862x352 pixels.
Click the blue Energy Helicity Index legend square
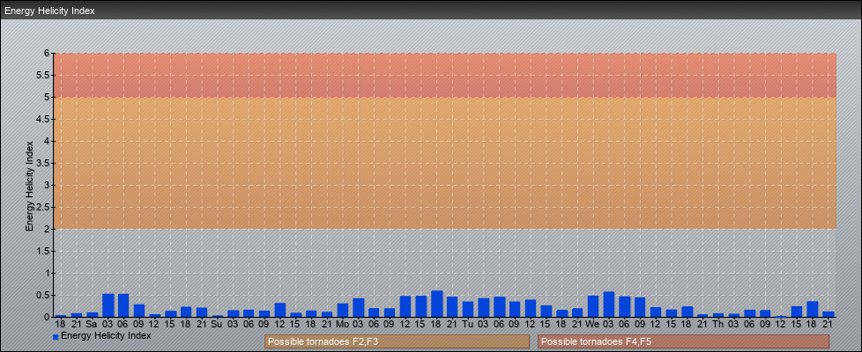click(x=56, y=337)
